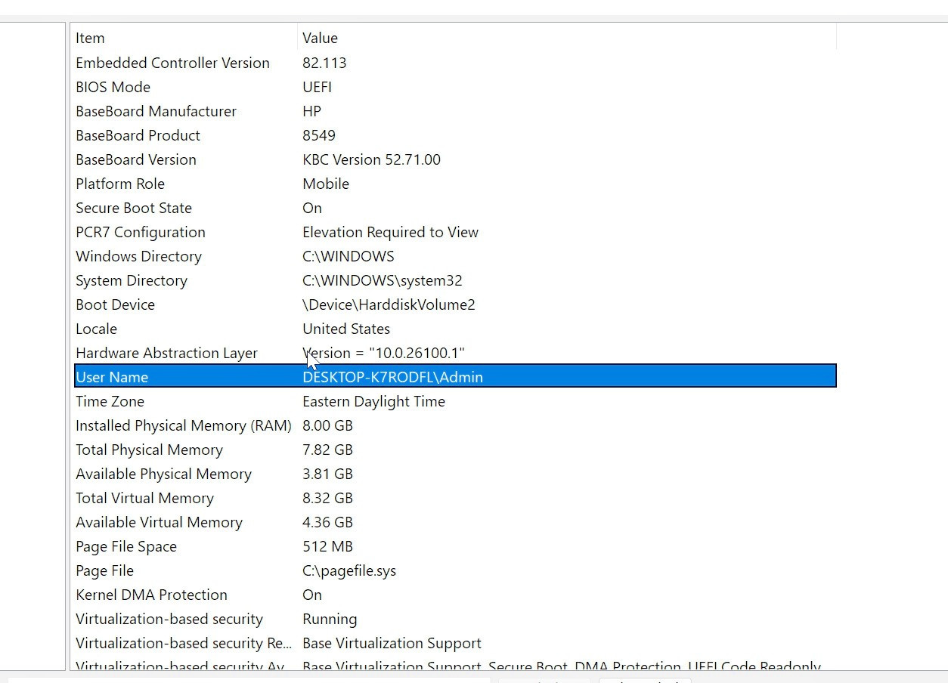Select the Time Zone row
This screenshot has height=683, width=948.
click(455, 401)
